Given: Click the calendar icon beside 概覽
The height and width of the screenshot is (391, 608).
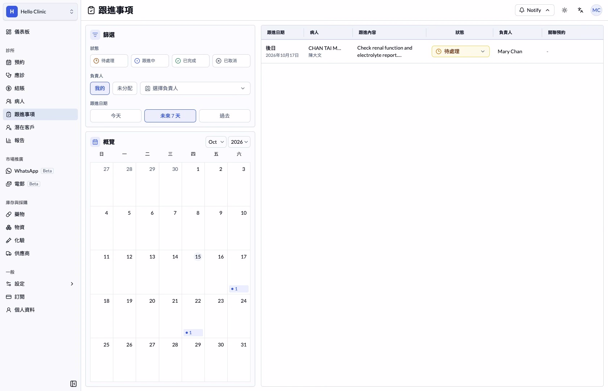Looking at the screenshot, I should (95, 142).
